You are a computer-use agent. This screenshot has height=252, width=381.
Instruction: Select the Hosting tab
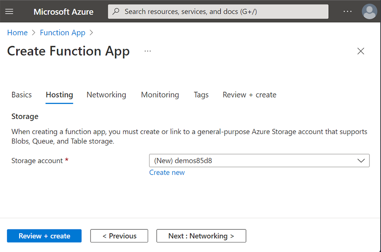click(x=59, y=94)
